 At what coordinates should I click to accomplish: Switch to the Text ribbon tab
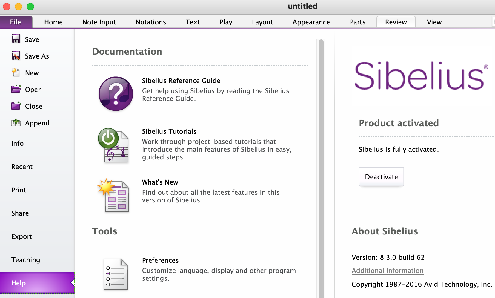193,22
